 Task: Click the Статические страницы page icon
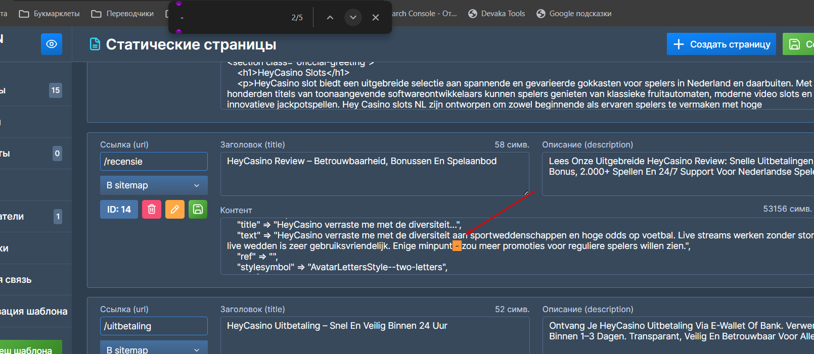pyautogui.click(x=95, y=44)
